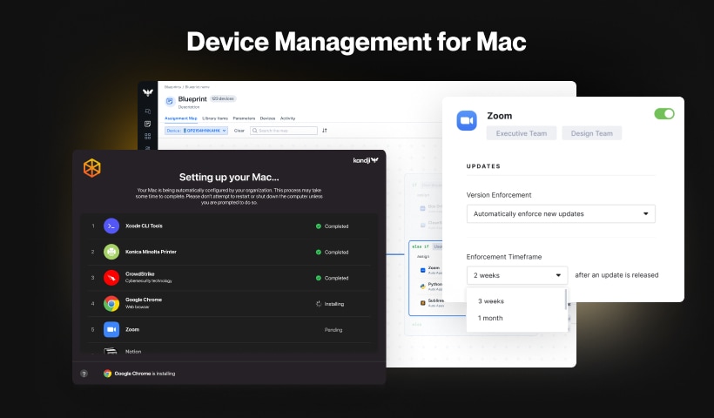Click 'after an update is released' text
Screen dimensions: 714x418
coord(616,275)
